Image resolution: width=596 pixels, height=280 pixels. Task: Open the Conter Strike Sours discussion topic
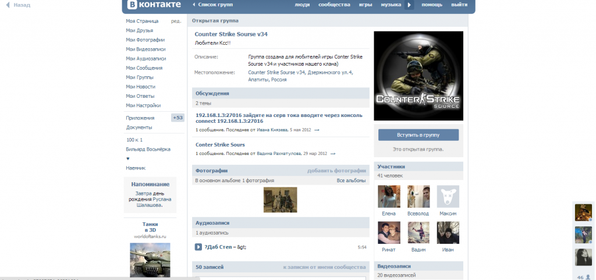(220, 144)
